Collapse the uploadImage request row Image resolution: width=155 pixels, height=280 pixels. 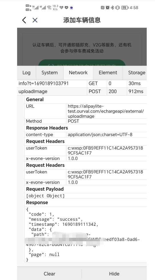(82, 92)
